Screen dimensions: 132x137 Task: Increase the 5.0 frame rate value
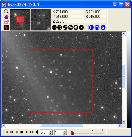(51, 131)
